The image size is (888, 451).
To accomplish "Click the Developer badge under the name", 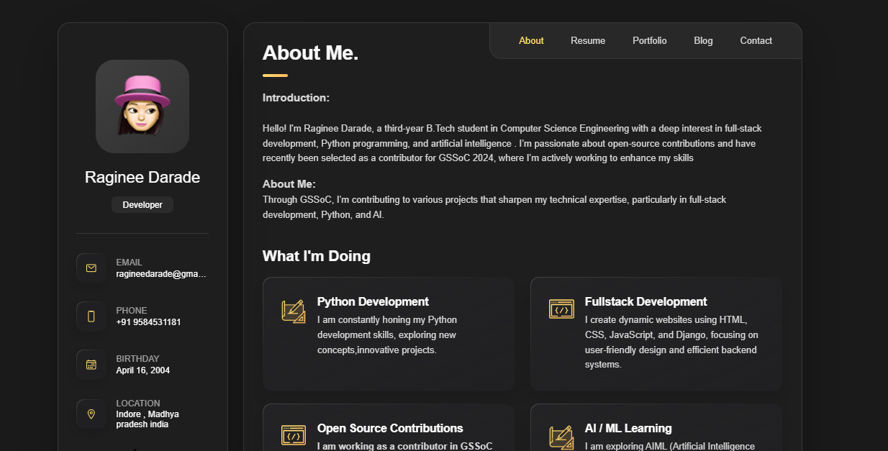I will [x=142, y=205].
